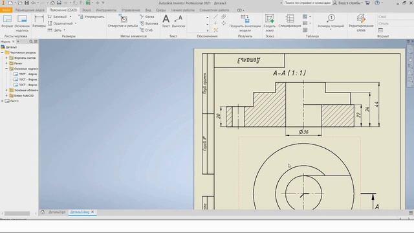Click the Save icon in quick access toolbar
Image resolution: width=414 pixels, height=233 pixels.
pyautogui.click(x=27, y=3)
